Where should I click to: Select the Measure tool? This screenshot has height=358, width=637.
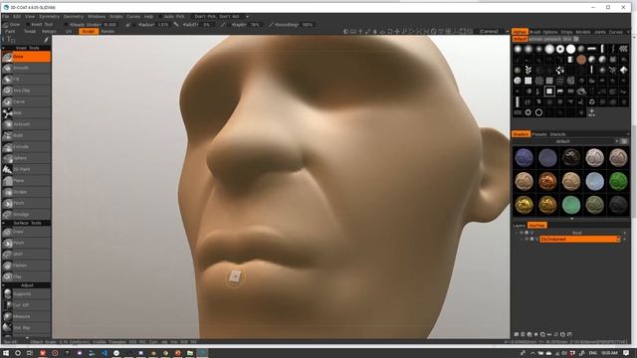pos(26,316)
